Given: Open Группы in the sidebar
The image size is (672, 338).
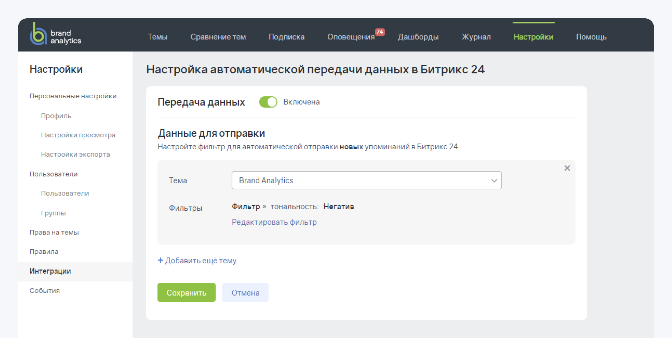Looking at the screenshot, I should point(53,213).
